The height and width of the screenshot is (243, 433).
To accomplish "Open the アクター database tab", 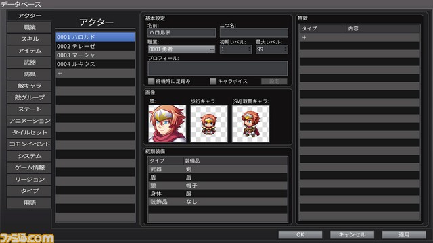I will (x=29, y=16).
